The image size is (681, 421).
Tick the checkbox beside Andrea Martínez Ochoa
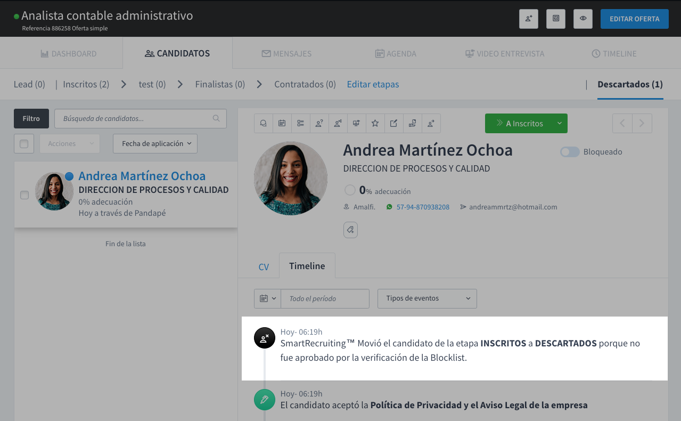tap(24, 195)
